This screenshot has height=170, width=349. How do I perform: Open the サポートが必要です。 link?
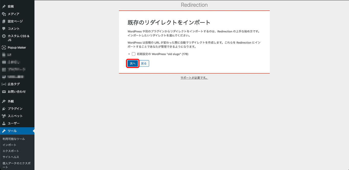[194, 78]
